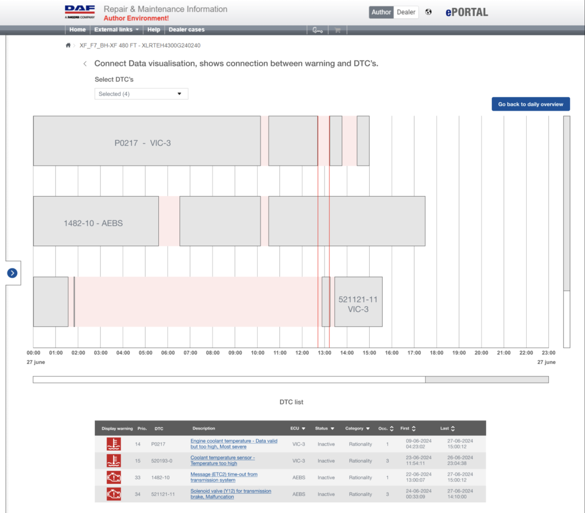Screen dimensions: 585x513
Task: Open the Dealer cases menu item
Action: click(x=187, y=30)
